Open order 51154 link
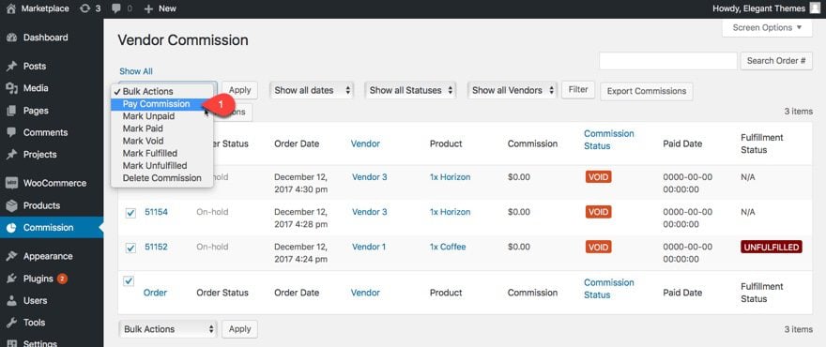 click(156, 212)
